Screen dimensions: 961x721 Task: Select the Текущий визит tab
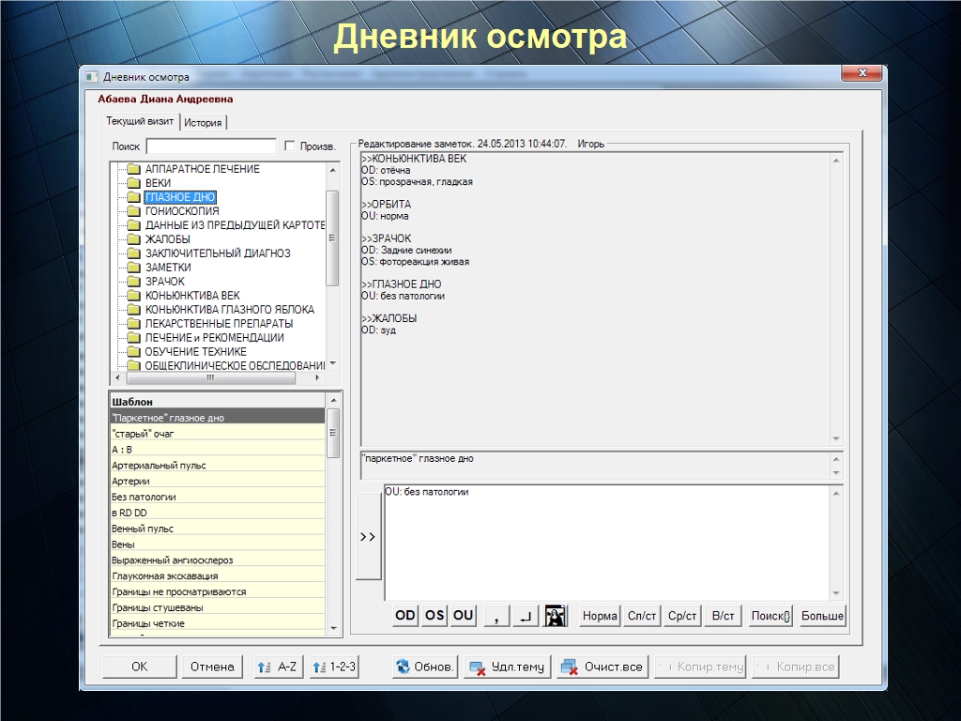[x=139, y=122]
